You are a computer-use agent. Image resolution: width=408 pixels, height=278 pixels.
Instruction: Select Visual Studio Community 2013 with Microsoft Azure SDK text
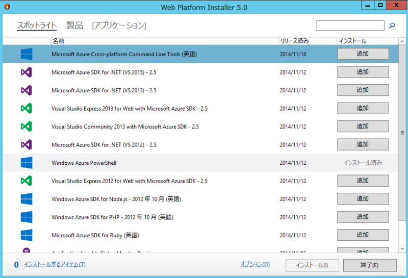click(x=125, y=127)
